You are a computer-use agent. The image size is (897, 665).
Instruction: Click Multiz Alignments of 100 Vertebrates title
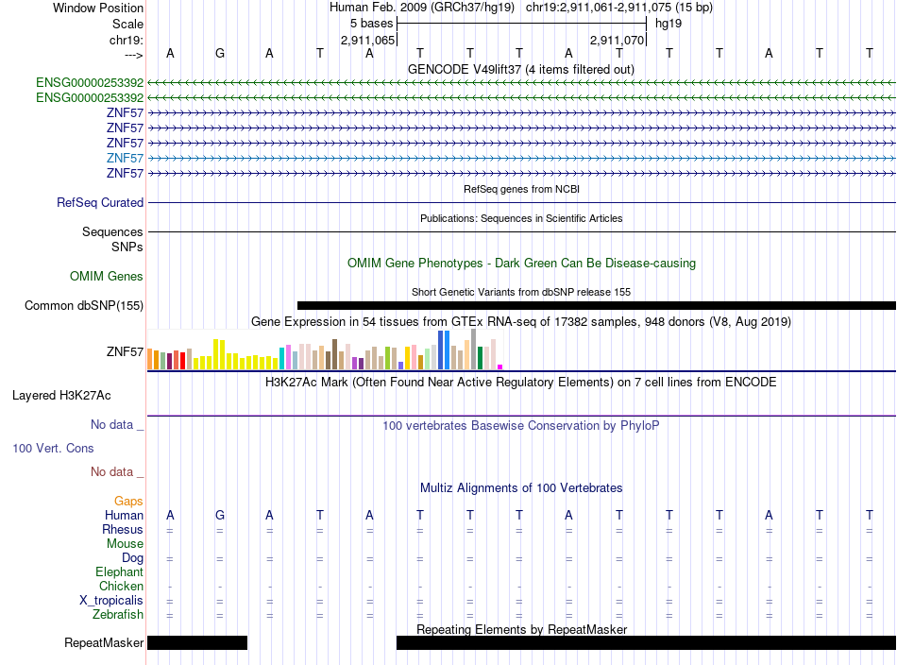pyautogui.click(x=521, y=488)
